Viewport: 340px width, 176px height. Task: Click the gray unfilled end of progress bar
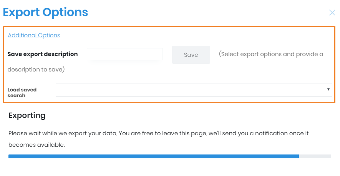click(315, 156)
